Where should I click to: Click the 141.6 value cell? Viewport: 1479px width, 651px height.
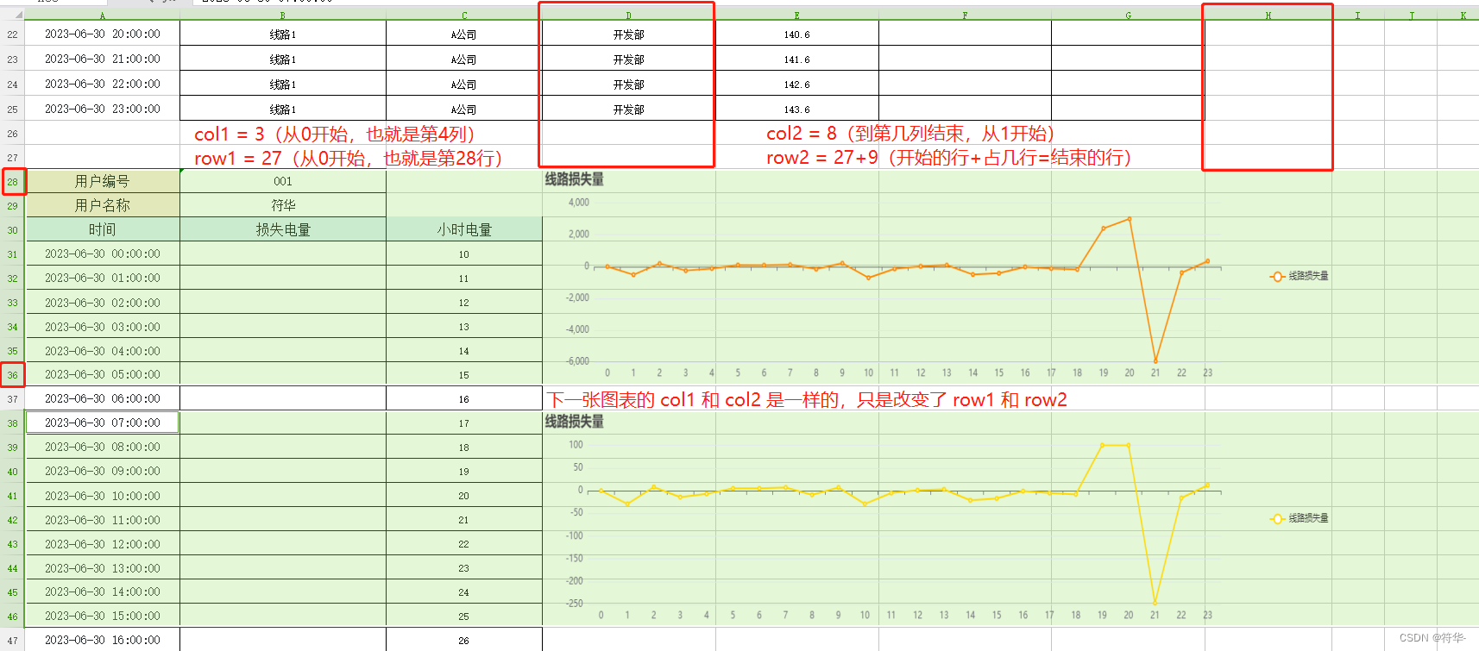coord(796,59)
